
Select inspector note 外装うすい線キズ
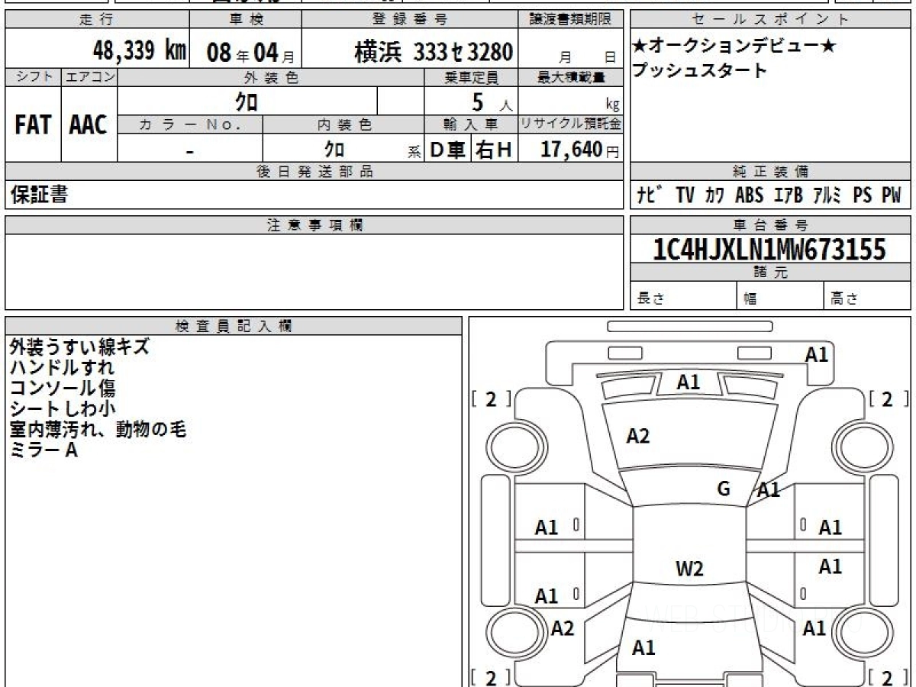79,347
